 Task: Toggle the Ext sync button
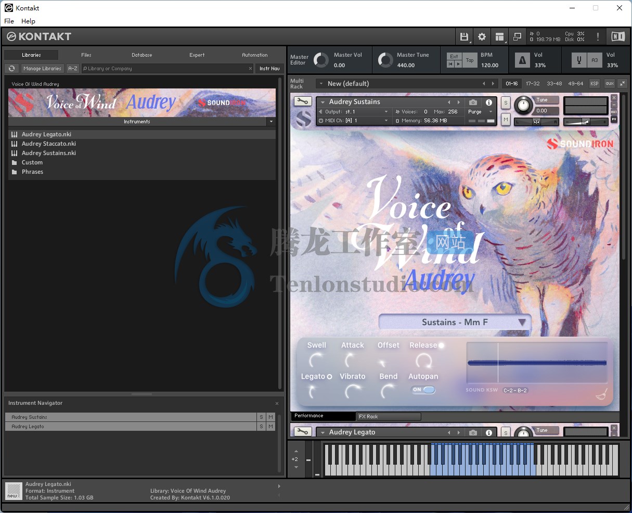[x=454, y=56]
